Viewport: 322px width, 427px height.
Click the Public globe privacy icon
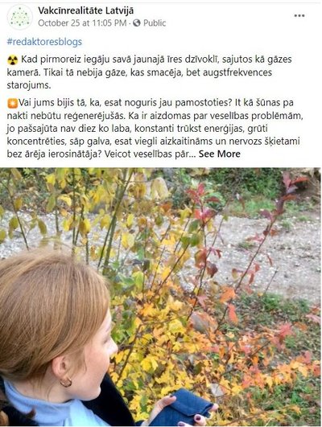coord(137,23)
